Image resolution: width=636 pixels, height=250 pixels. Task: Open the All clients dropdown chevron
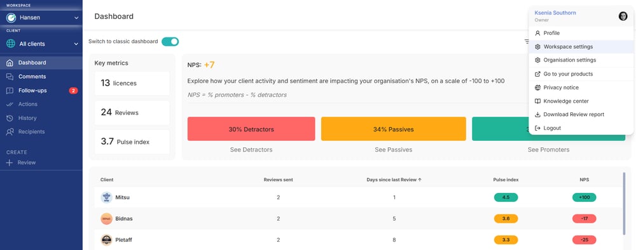coord(76,44)
